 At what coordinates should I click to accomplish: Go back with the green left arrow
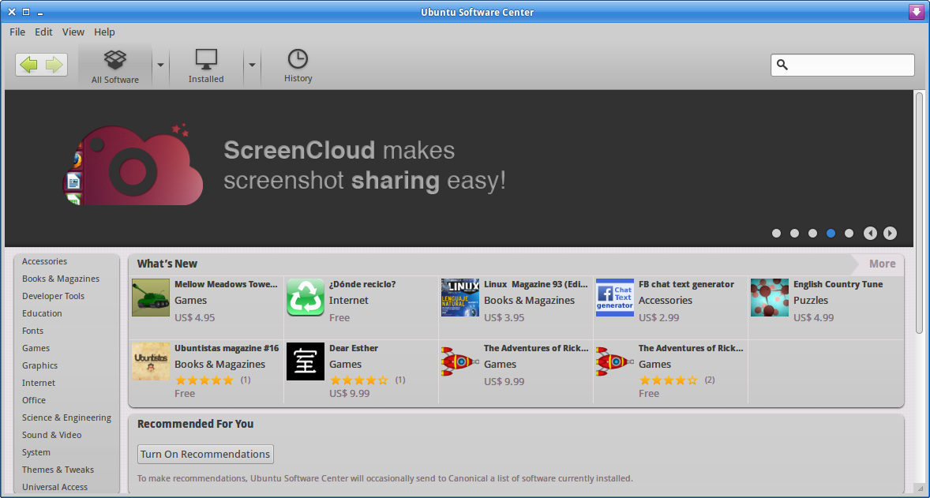(28, 65)
